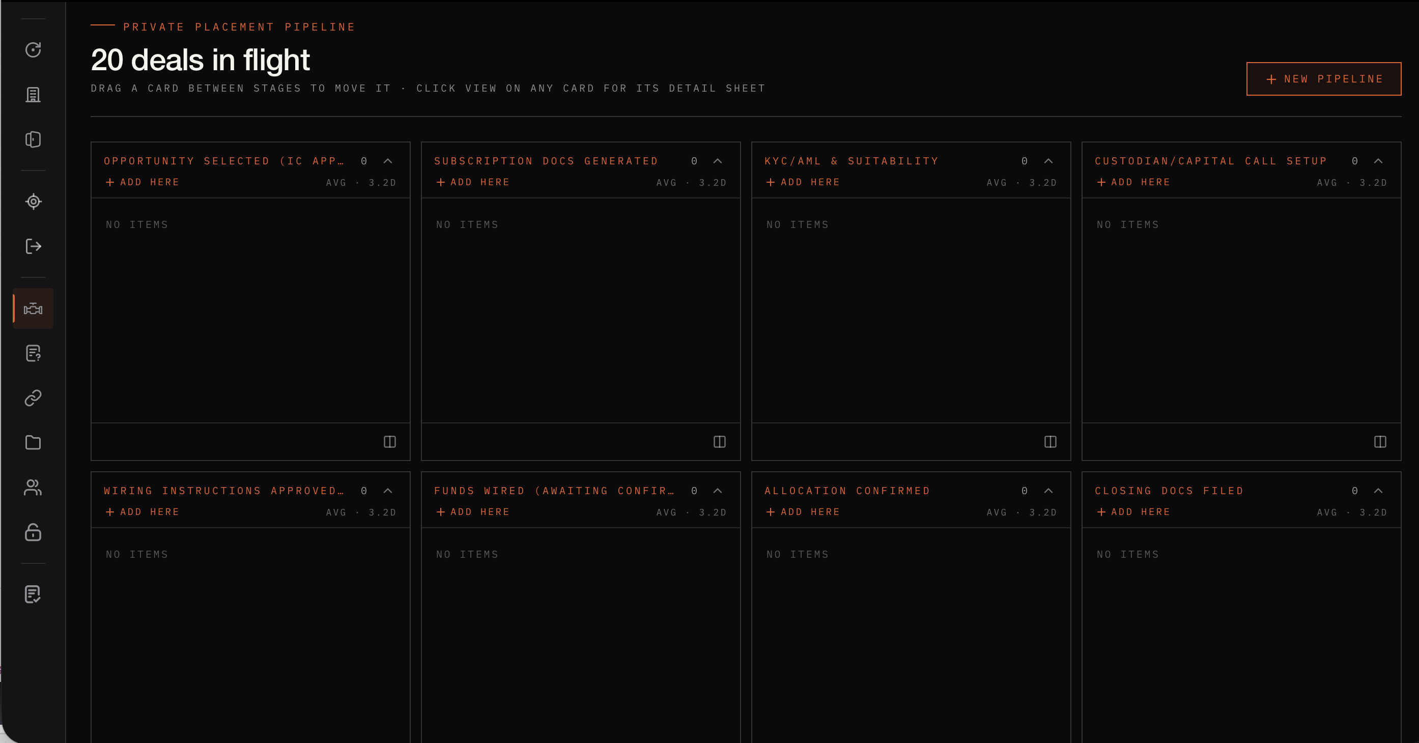Click the KYC/AML & Suitability title

851,161
